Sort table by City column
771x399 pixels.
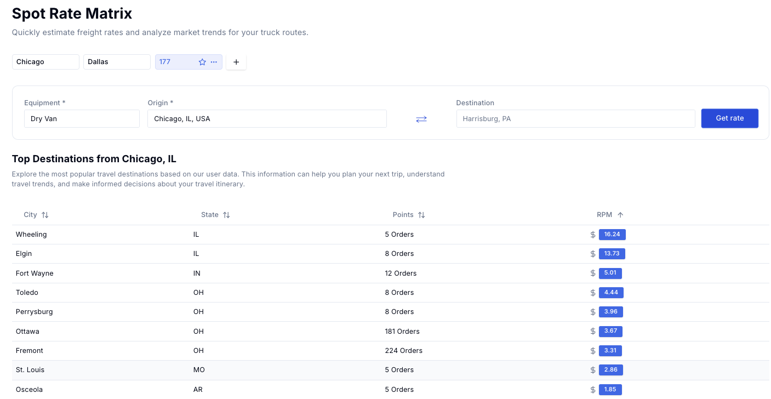tap(45, 215)
